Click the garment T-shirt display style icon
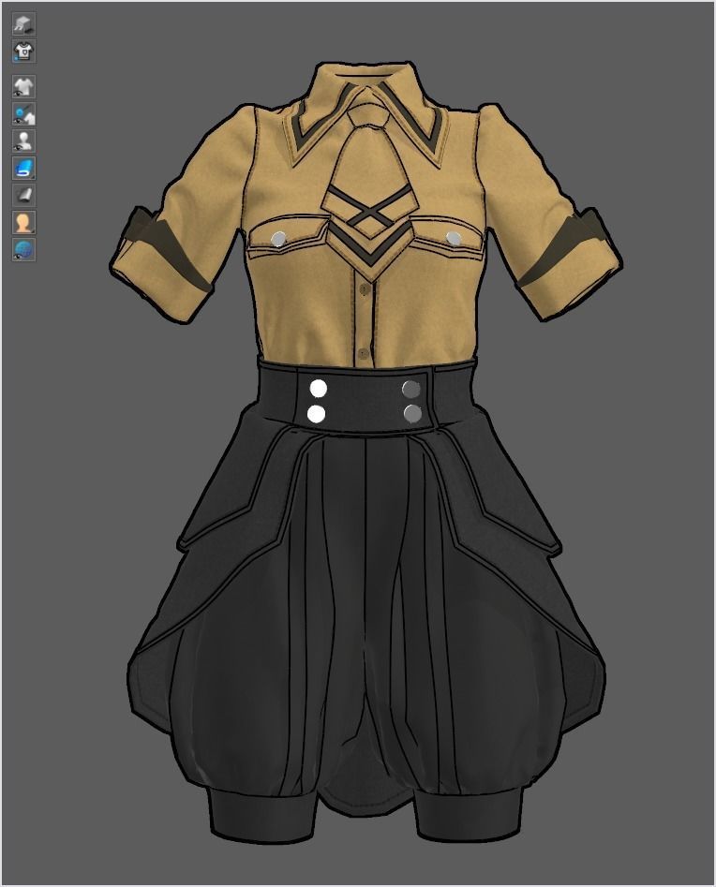This screenshot has width=716, height=887. (x=23, y=52)
